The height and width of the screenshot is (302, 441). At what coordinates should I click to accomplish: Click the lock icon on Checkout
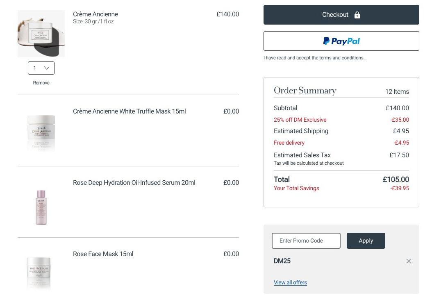(x=357, y=15)
